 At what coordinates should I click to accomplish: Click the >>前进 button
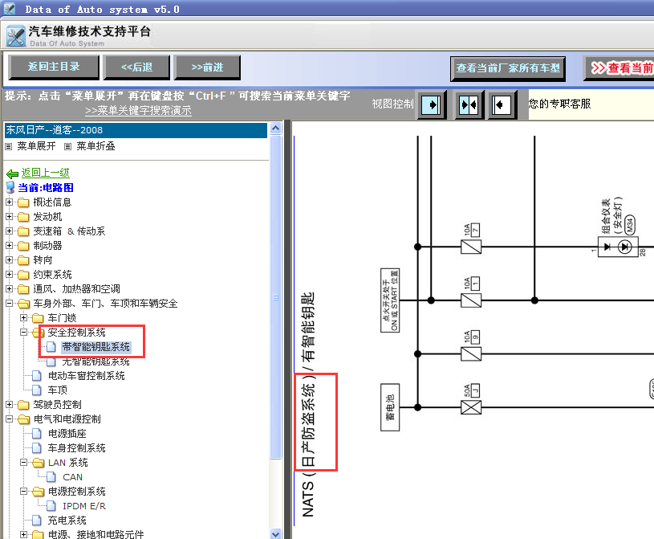[x=207, y=67]
